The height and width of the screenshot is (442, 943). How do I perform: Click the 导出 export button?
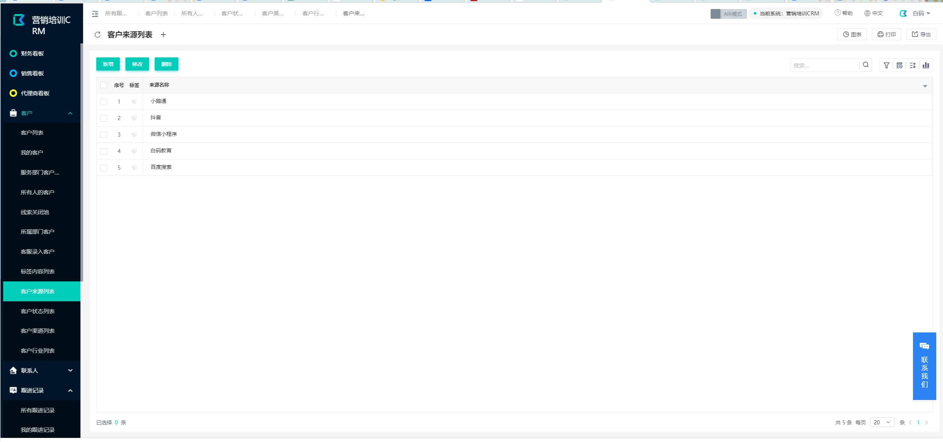click(921, 35)
